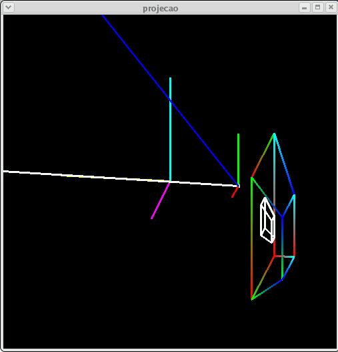Click the short green vertical line
338x352 pixels.
[238, 159]
